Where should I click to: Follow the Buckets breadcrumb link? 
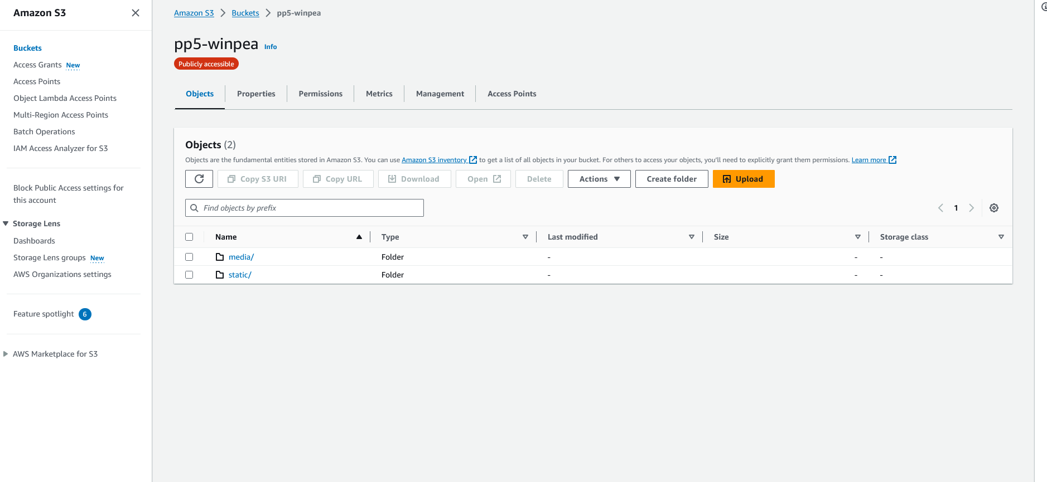(x=245, y=13)
